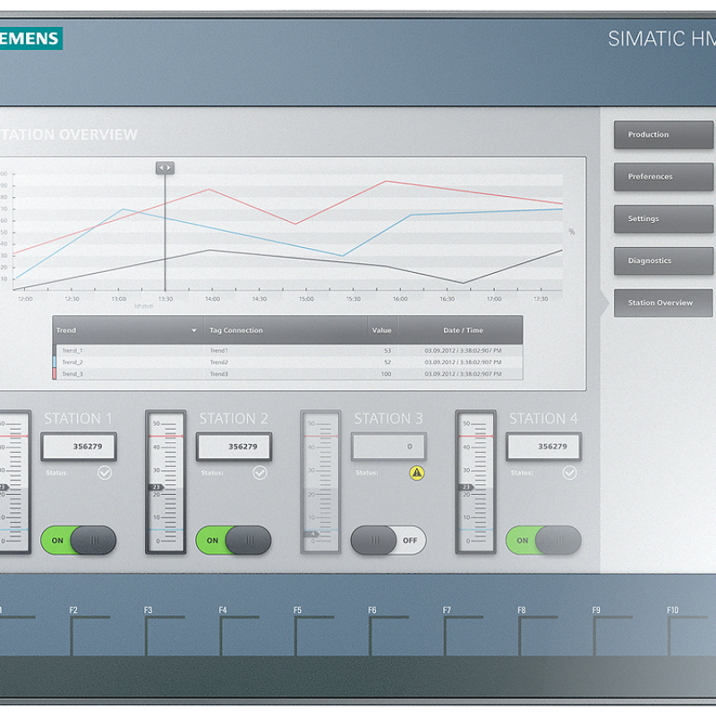716x716 pixels.
Task: Click the Siemens logo
Action: point(30,38)
